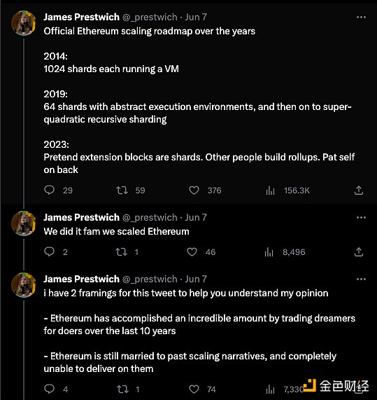377x400 pixels.
Task: Like the tweet with 74 likes
Action: click(x=194, y=389)
